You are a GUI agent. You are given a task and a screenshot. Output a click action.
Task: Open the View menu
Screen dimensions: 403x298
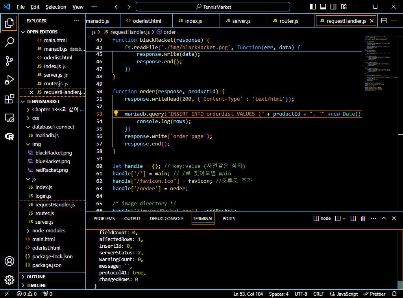tap(78, 7)
